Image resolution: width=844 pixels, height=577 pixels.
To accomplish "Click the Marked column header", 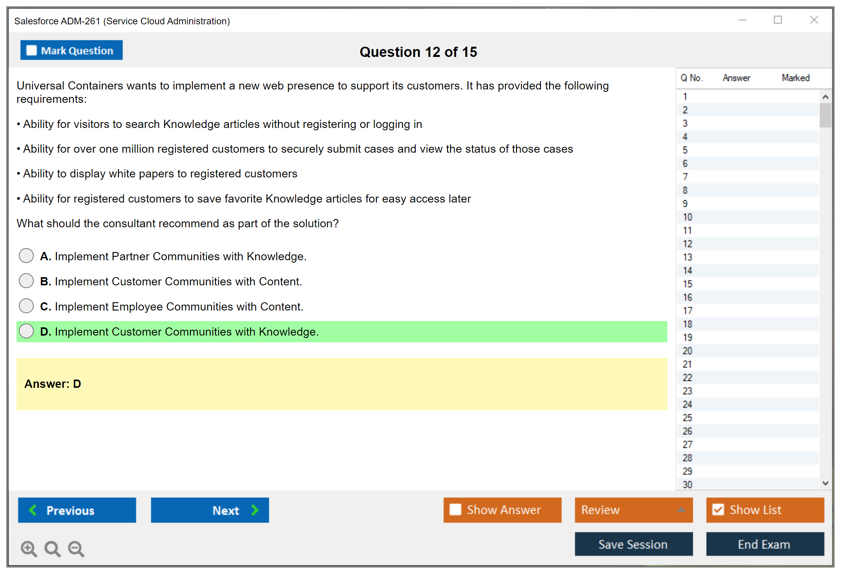I will (x=795, y=78).
